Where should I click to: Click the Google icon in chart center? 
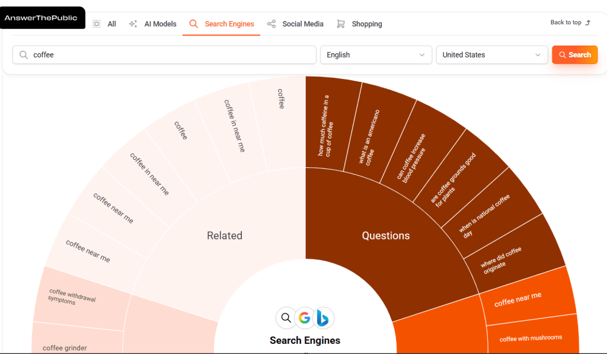305,318
